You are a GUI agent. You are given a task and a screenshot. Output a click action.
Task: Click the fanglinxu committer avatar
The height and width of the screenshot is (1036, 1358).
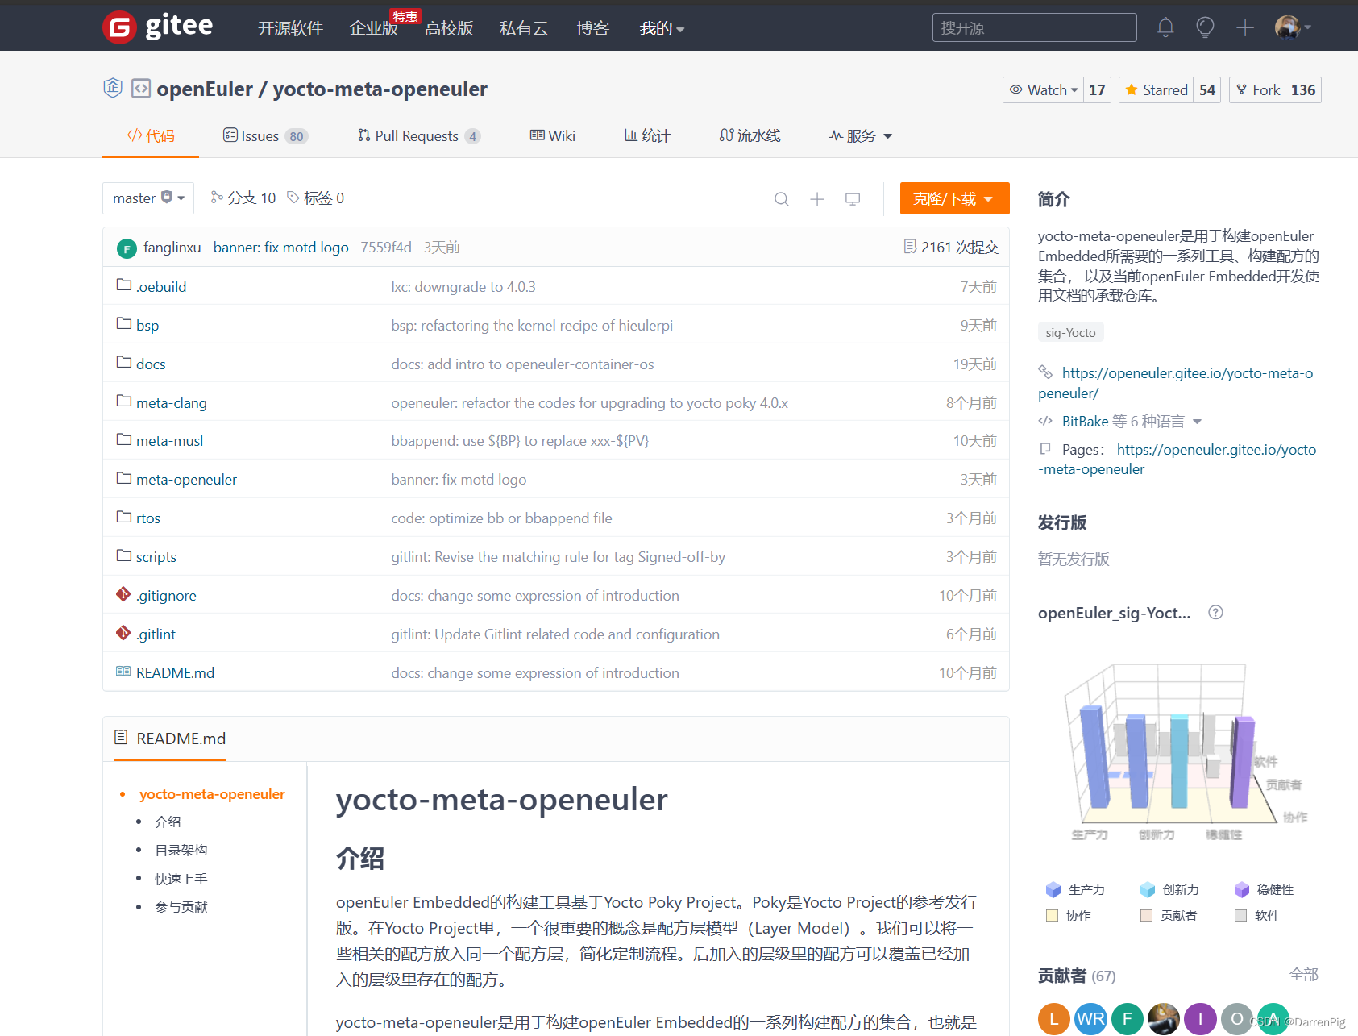pos(127,248)
